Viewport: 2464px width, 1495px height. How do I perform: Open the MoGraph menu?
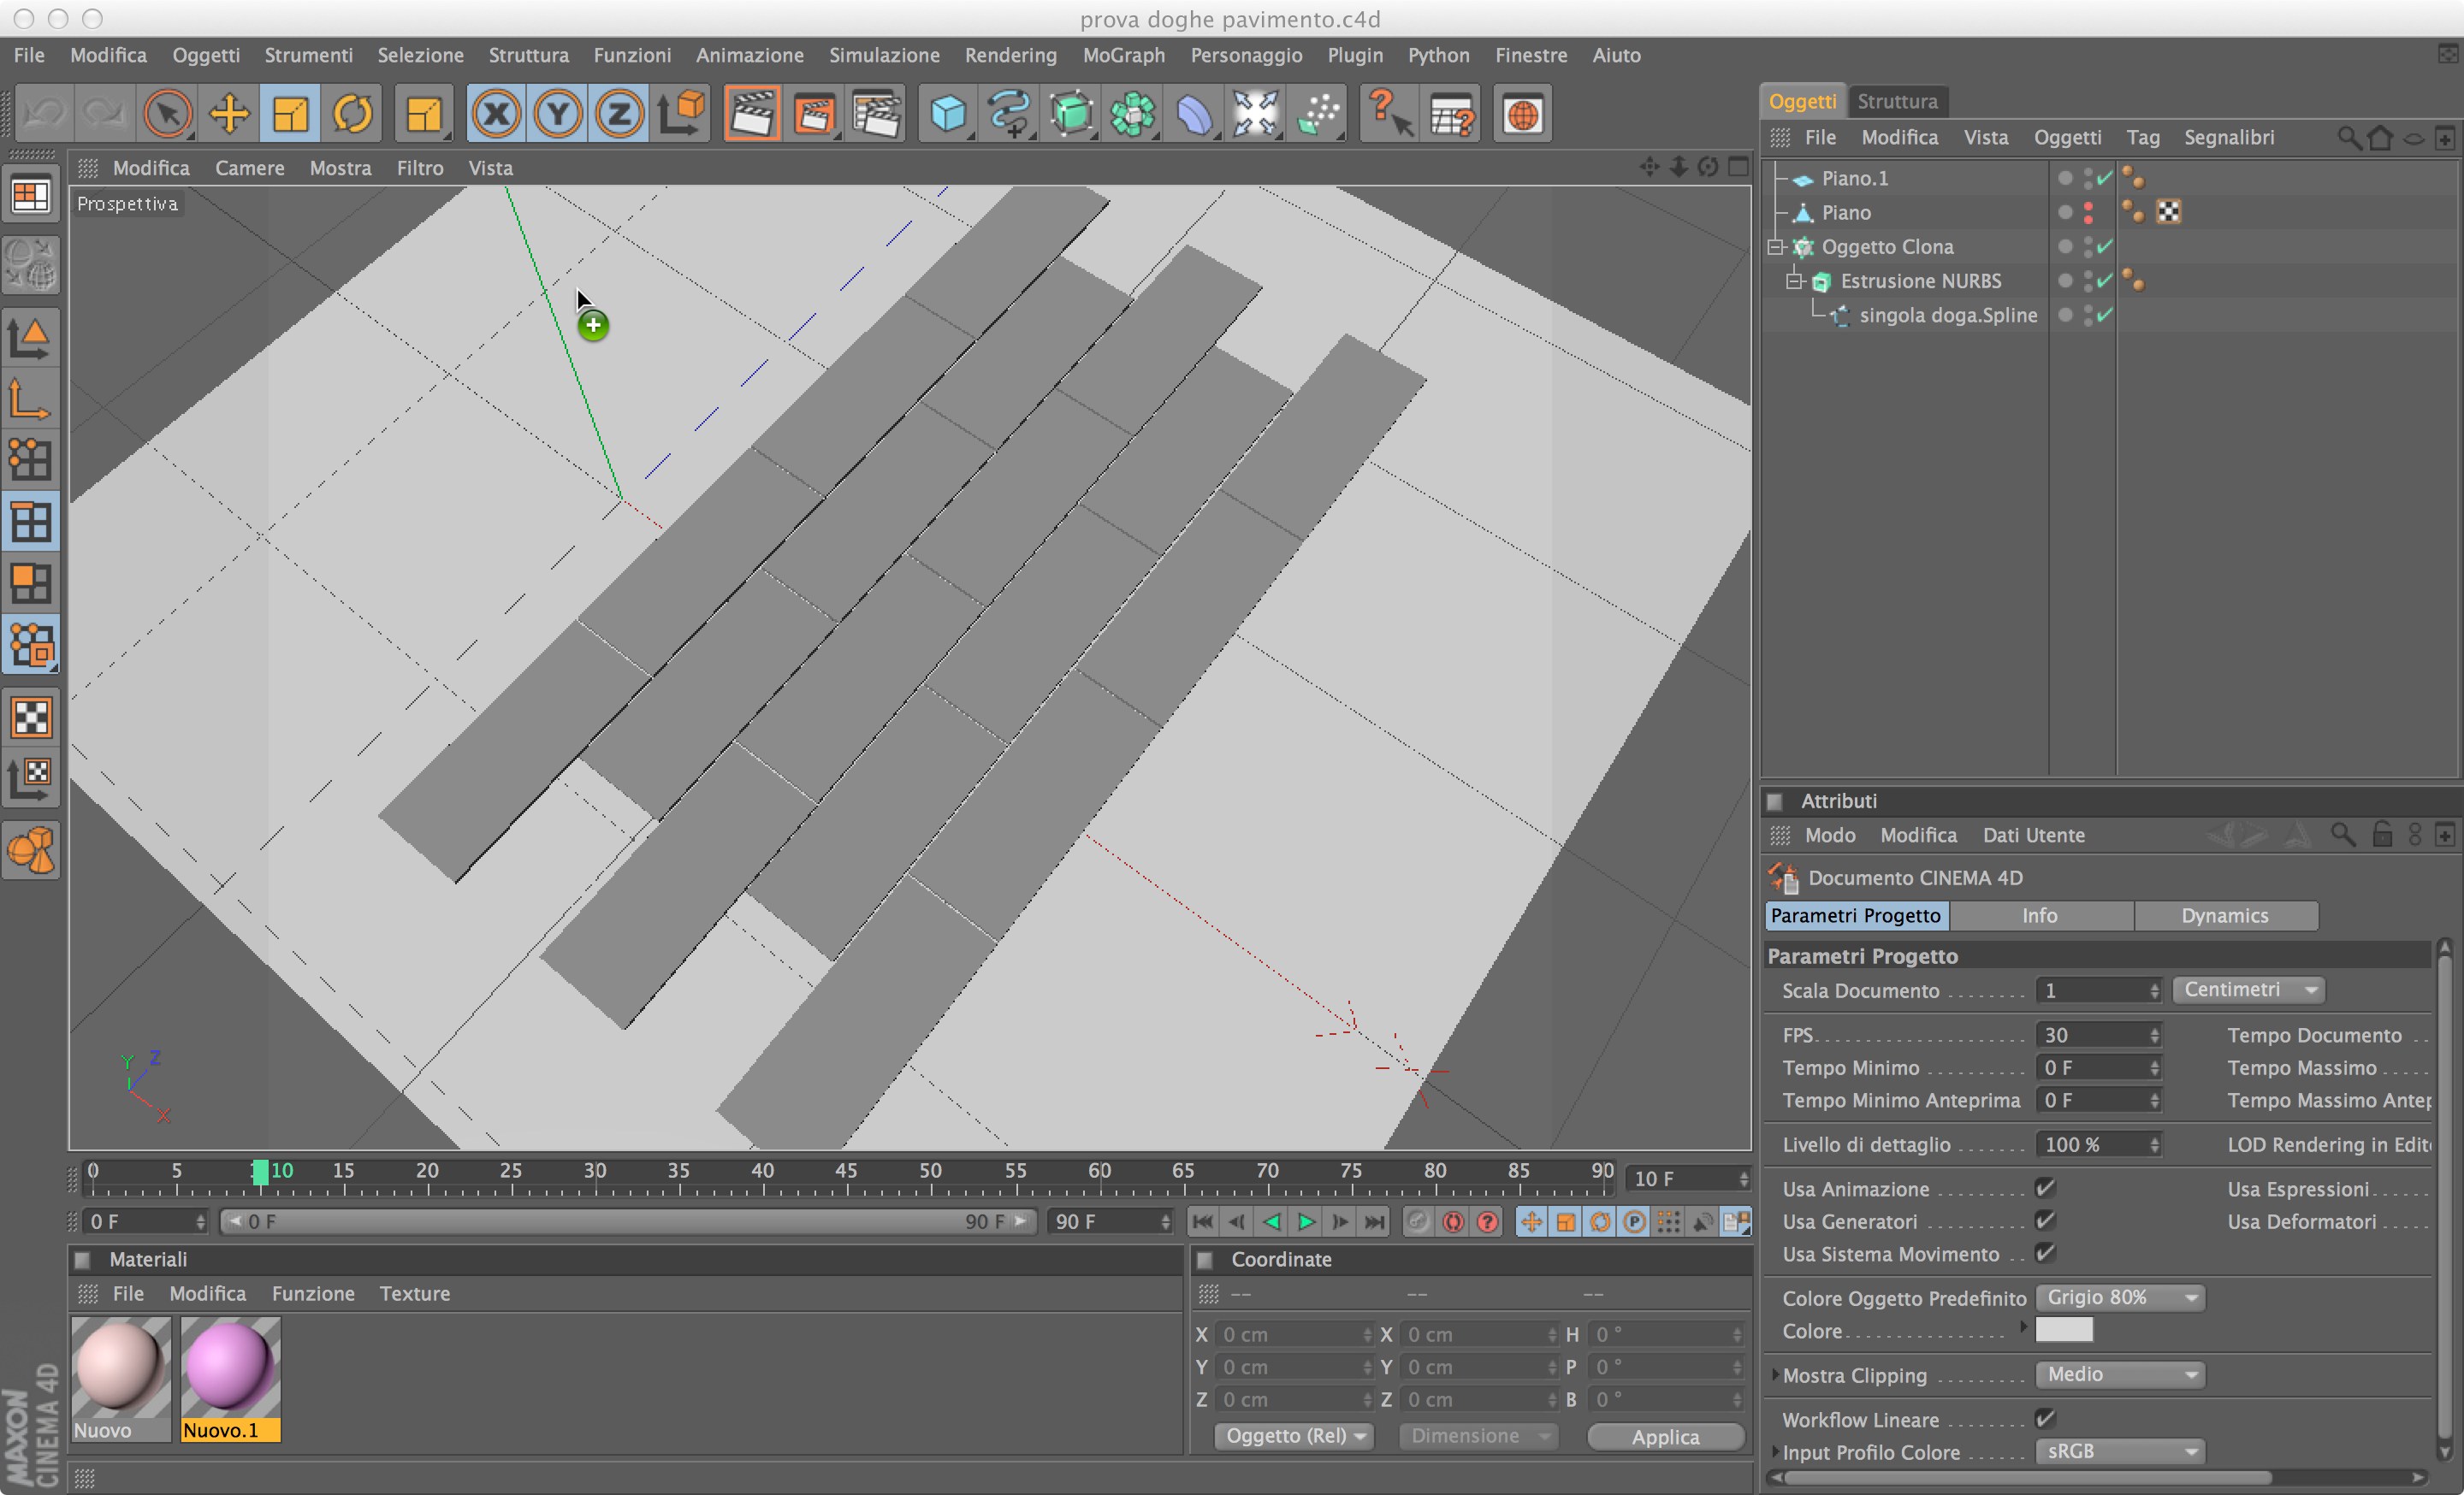tap(1123, 55)
